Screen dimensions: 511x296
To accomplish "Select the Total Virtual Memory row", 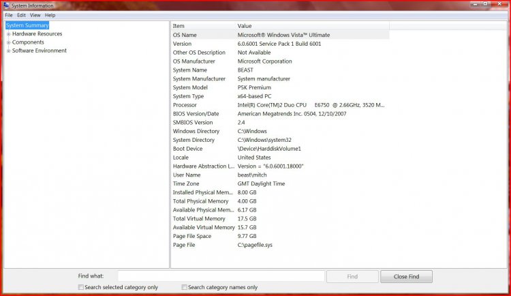I will (280, 219).
